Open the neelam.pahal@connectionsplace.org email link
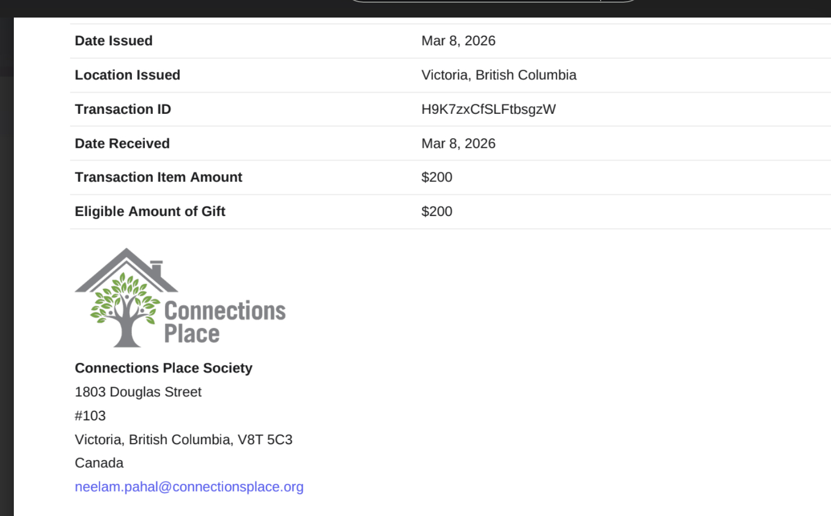This screenshot has height=516, width=831. click(189, 487)
